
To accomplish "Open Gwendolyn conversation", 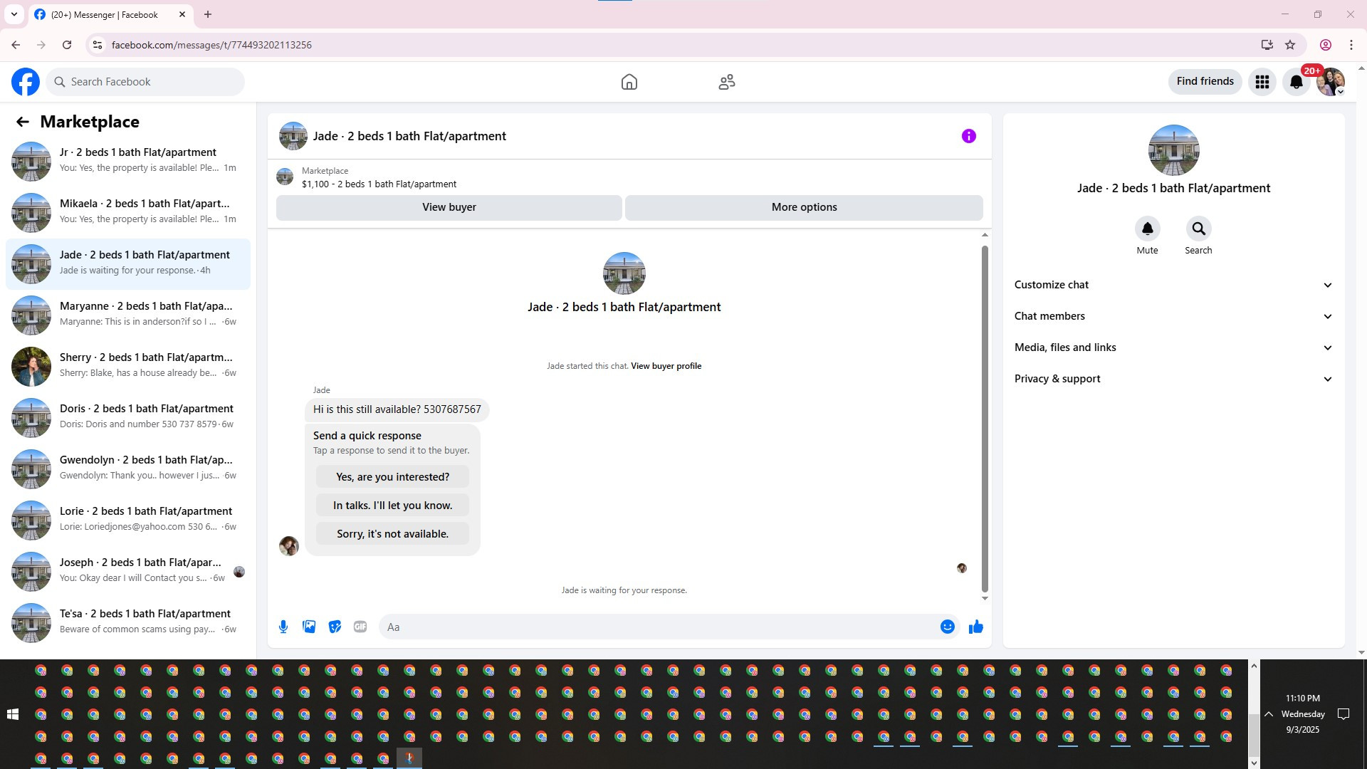I will 128,469.
